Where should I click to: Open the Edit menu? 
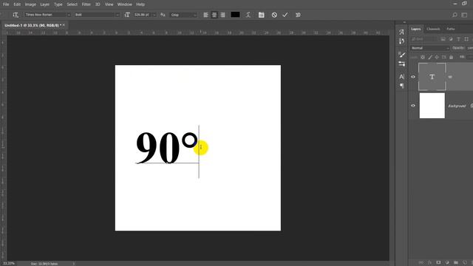click(17, 4)
